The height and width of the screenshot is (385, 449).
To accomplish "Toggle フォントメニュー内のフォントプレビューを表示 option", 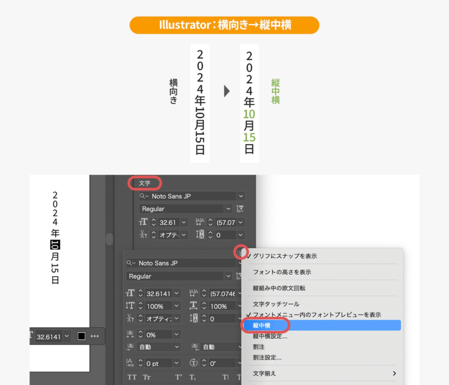I will tap(316, 315).
